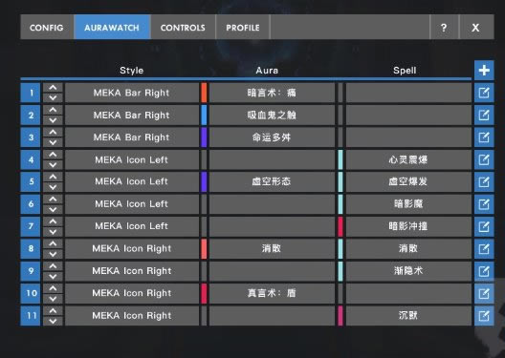This screenshot has width=505, height=358.
Task: Click the 暗言术：痛 aura field in row 1
Action: point(272,93)
